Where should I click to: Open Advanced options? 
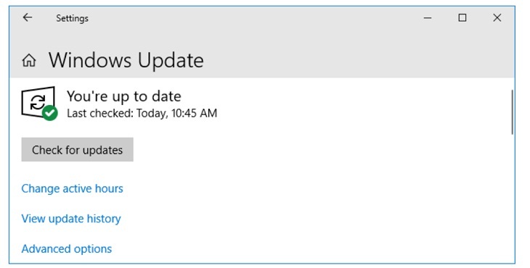tap(67, 248)
